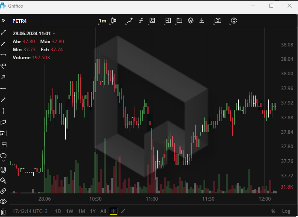Click the 10:30 time axis label

95,199
